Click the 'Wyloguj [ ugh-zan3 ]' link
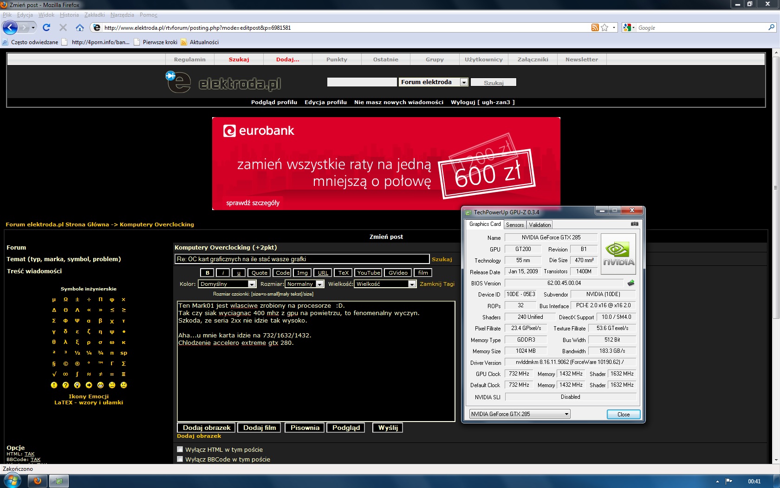Screen dimensions: 780x488 click(x=483, y=102)
